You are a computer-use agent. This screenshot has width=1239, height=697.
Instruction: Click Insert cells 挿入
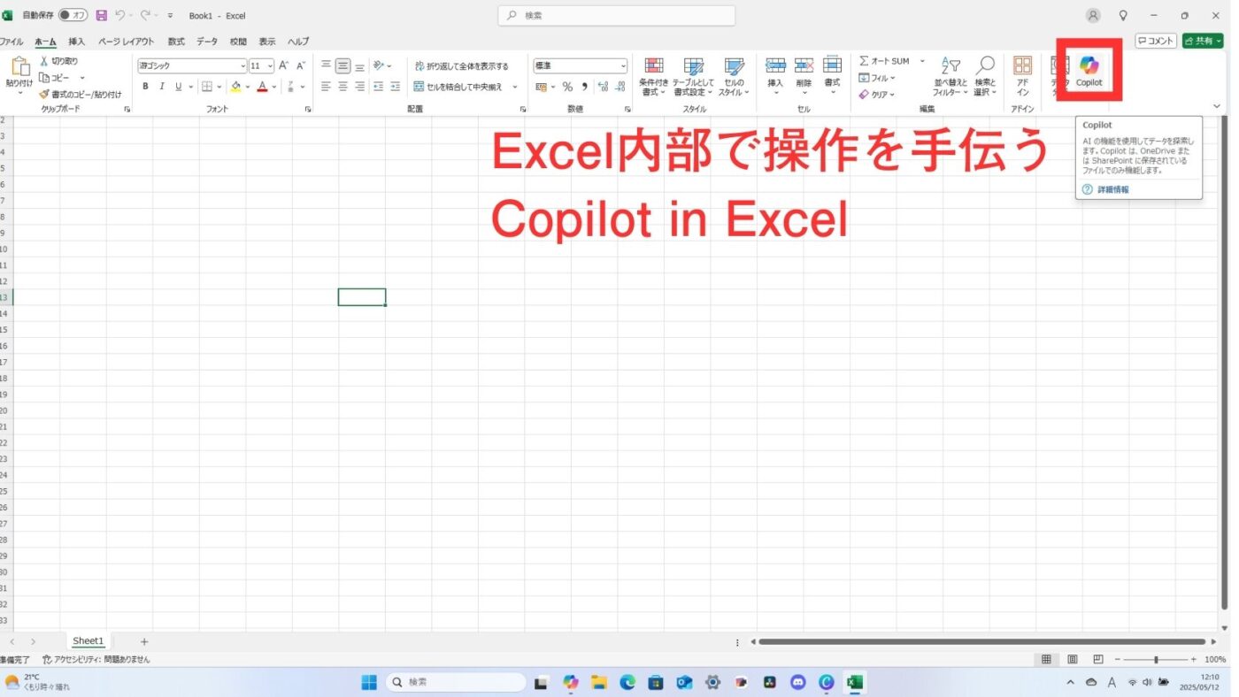775,76
